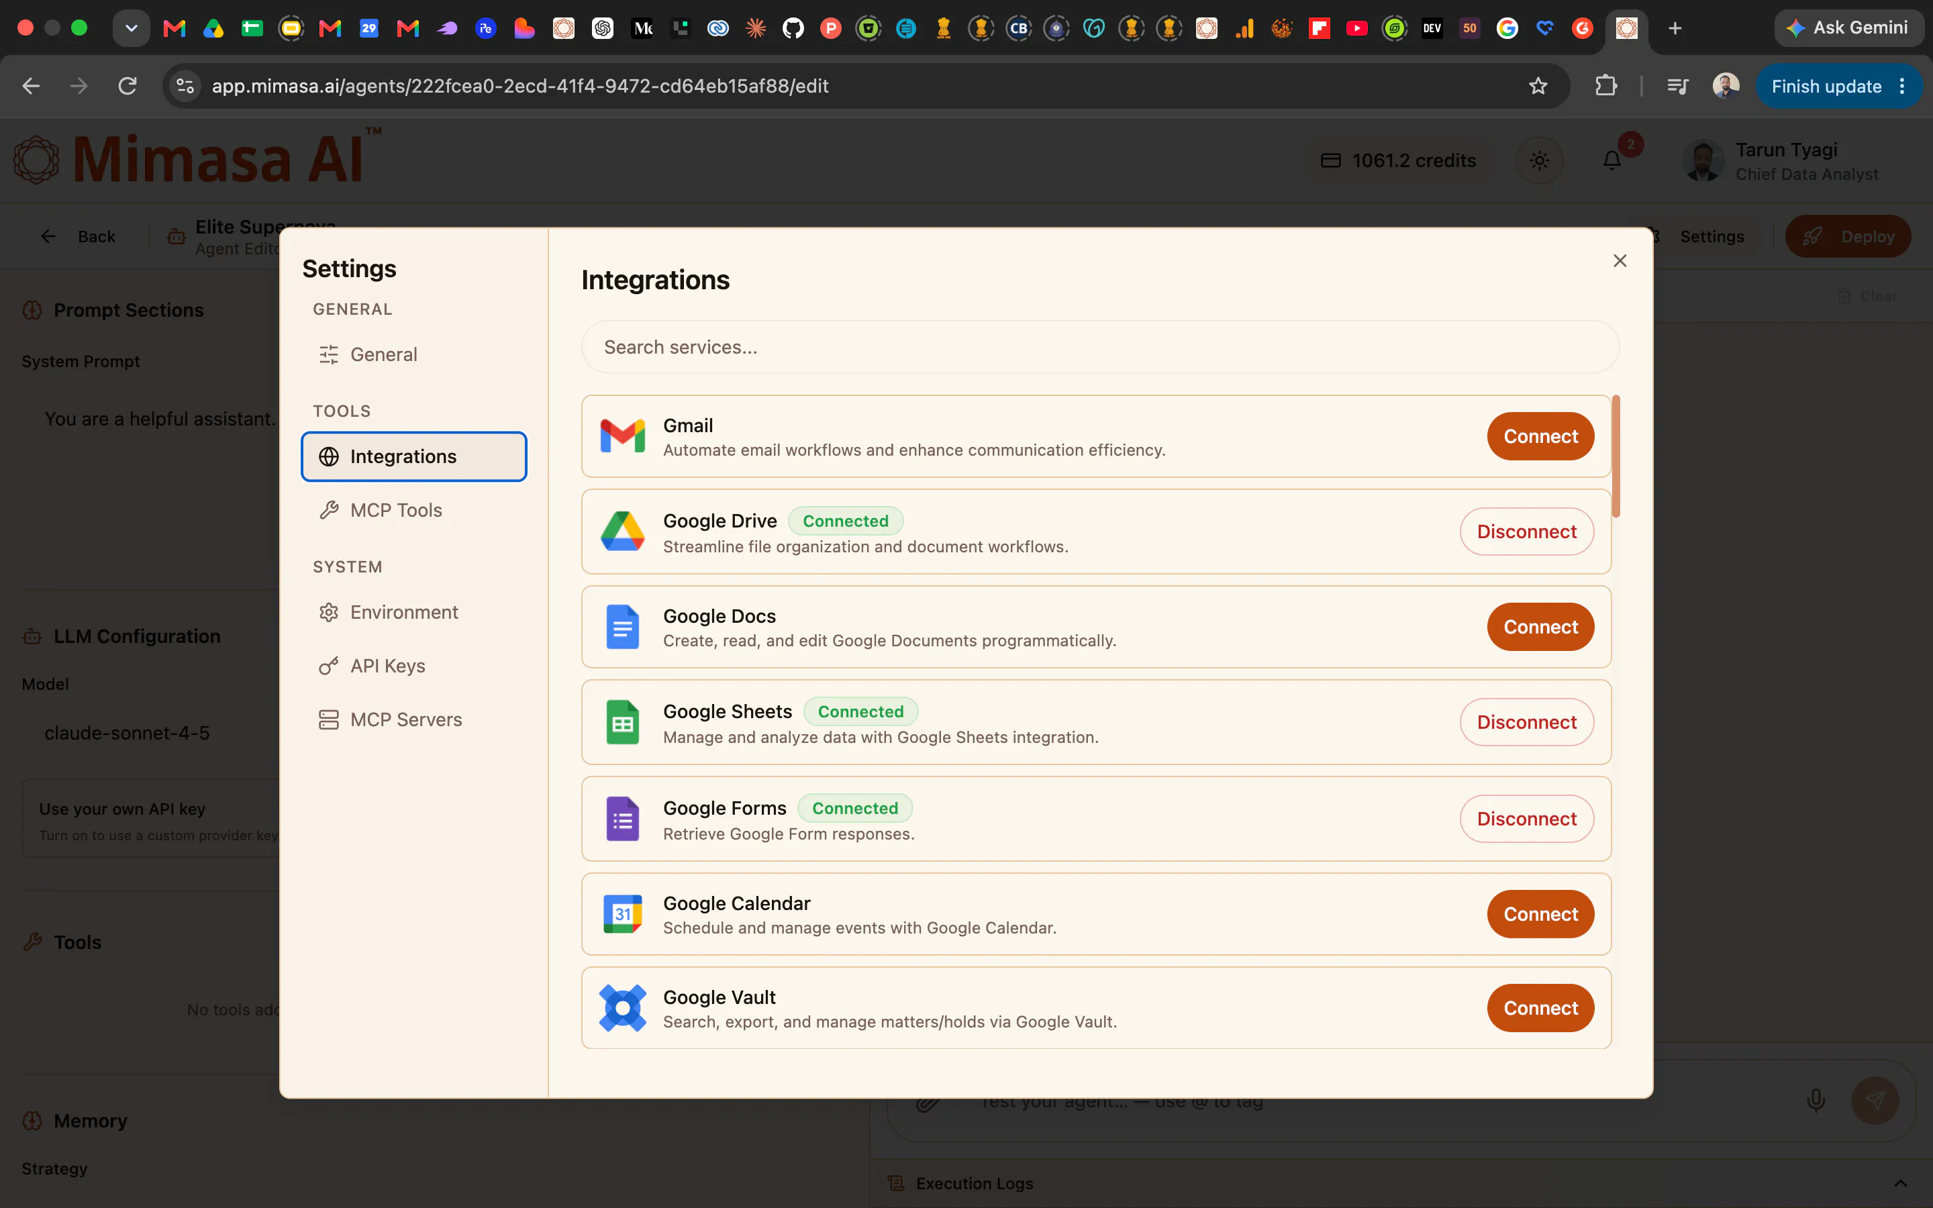Click the Back button in the agent editor

point(79,236)
